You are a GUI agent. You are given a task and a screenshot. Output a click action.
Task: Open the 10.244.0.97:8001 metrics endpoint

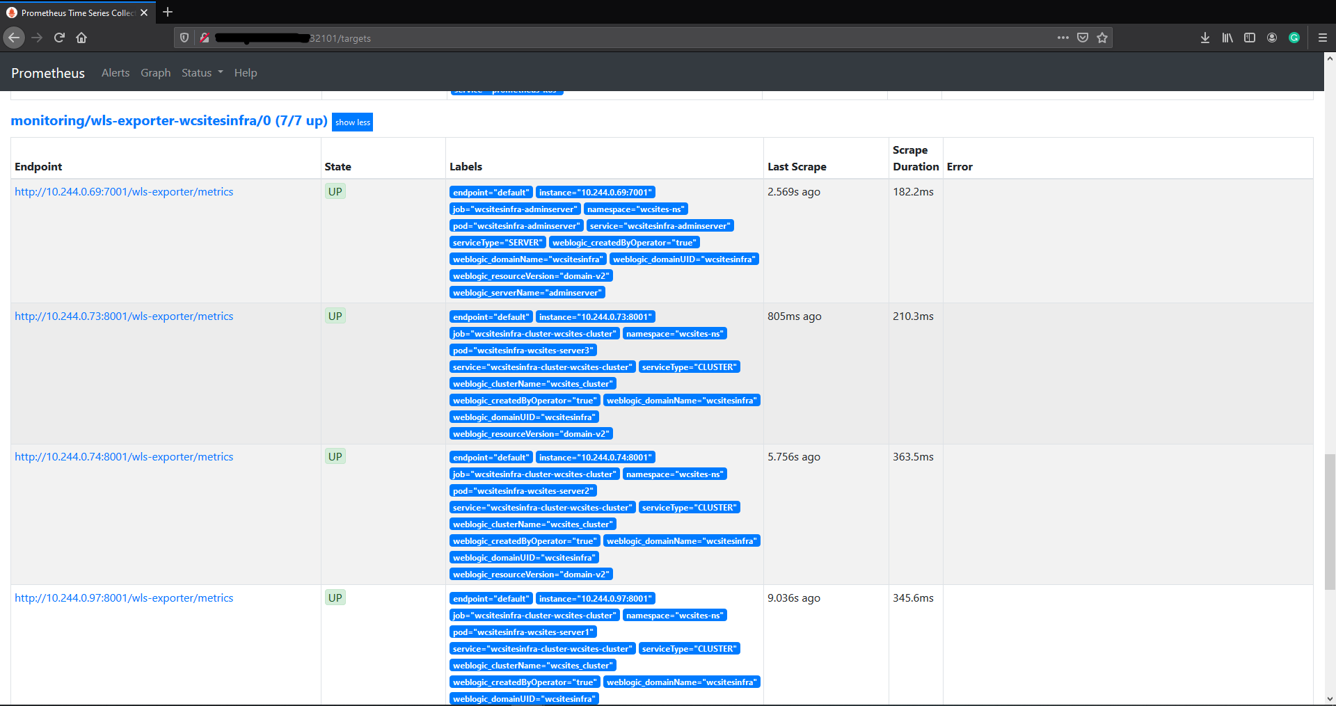coord(124,598)
